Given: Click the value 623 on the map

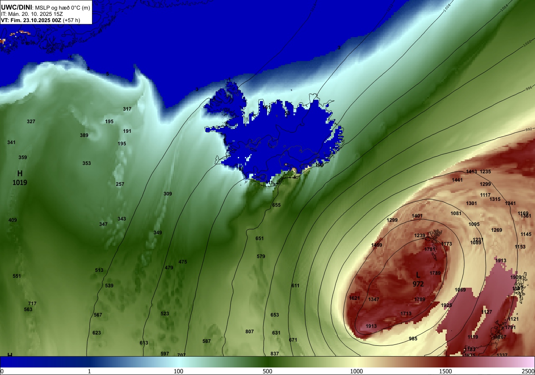Looking at the screenshot, I should click(97, 333).
